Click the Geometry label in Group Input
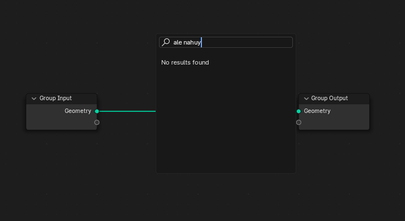Screen dimensions: 405x221 78,111
